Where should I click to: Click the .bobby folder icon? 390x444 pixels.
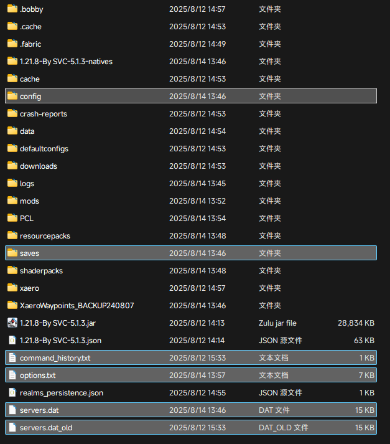tap(12, 9)
